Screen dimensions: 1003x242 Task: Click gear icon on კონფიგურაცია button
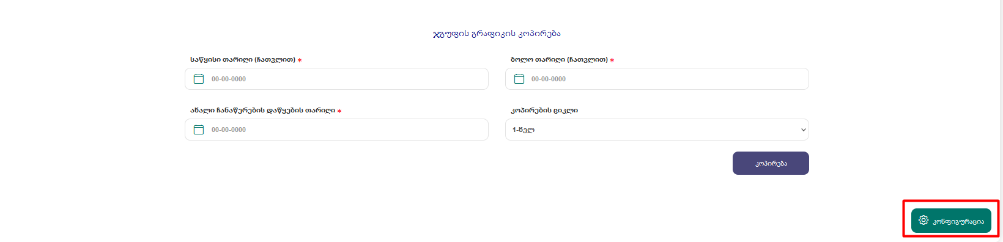pos(923,221)
